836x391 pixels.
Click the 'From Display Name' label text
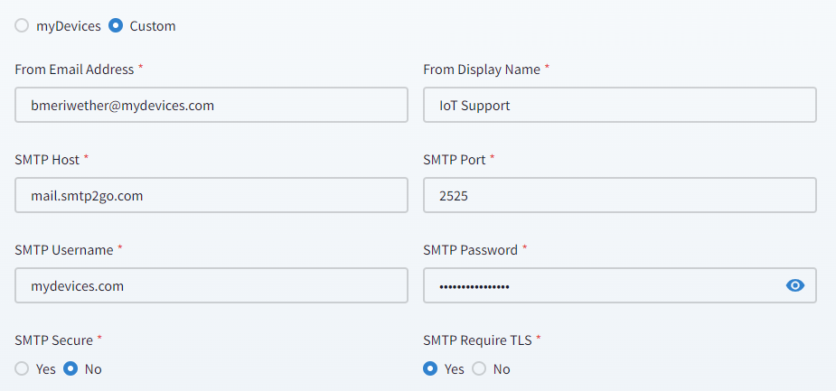(x=482, y=70)
